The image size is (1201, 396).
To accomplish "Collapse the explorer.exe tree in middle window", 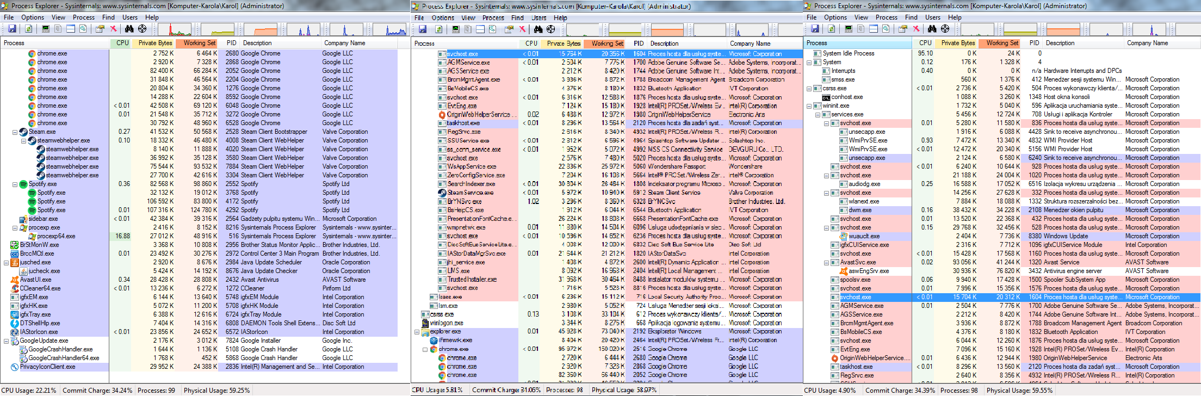I will point(417,331).
